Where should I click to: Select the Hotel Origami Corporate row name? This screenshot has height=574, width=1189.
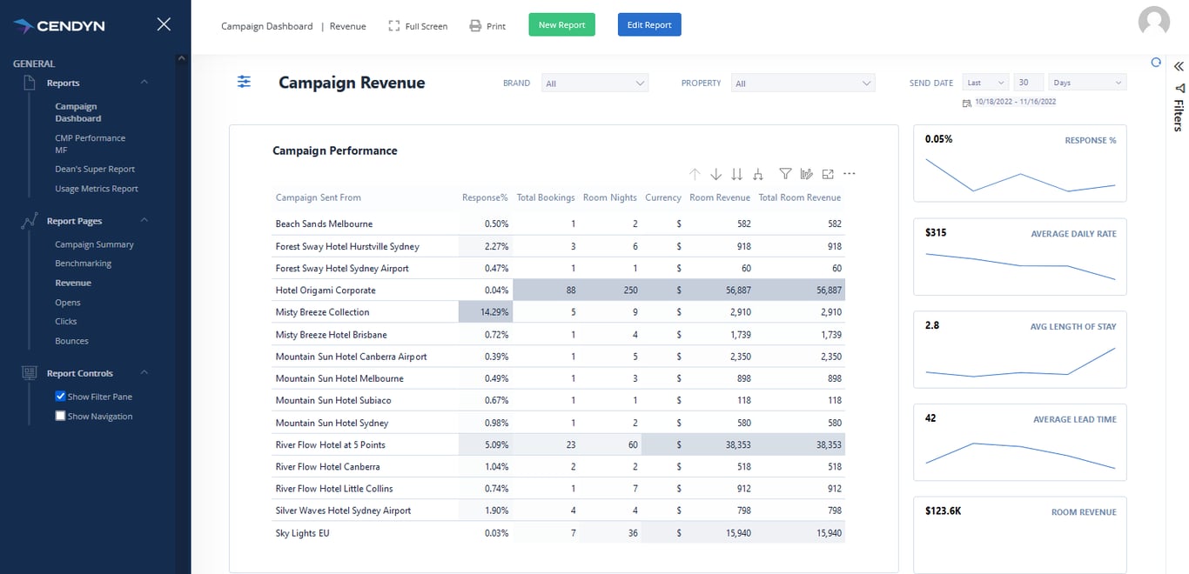coord(326,290)
